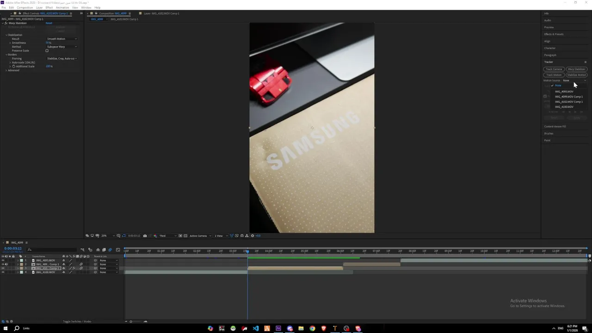Expand the Content-Aware Fill panel
This screenshot has width=592, height=333.
point(555,126)
